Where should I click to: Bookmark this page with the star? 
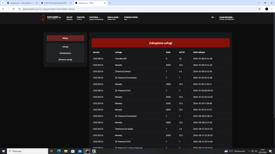coord(259,9)
